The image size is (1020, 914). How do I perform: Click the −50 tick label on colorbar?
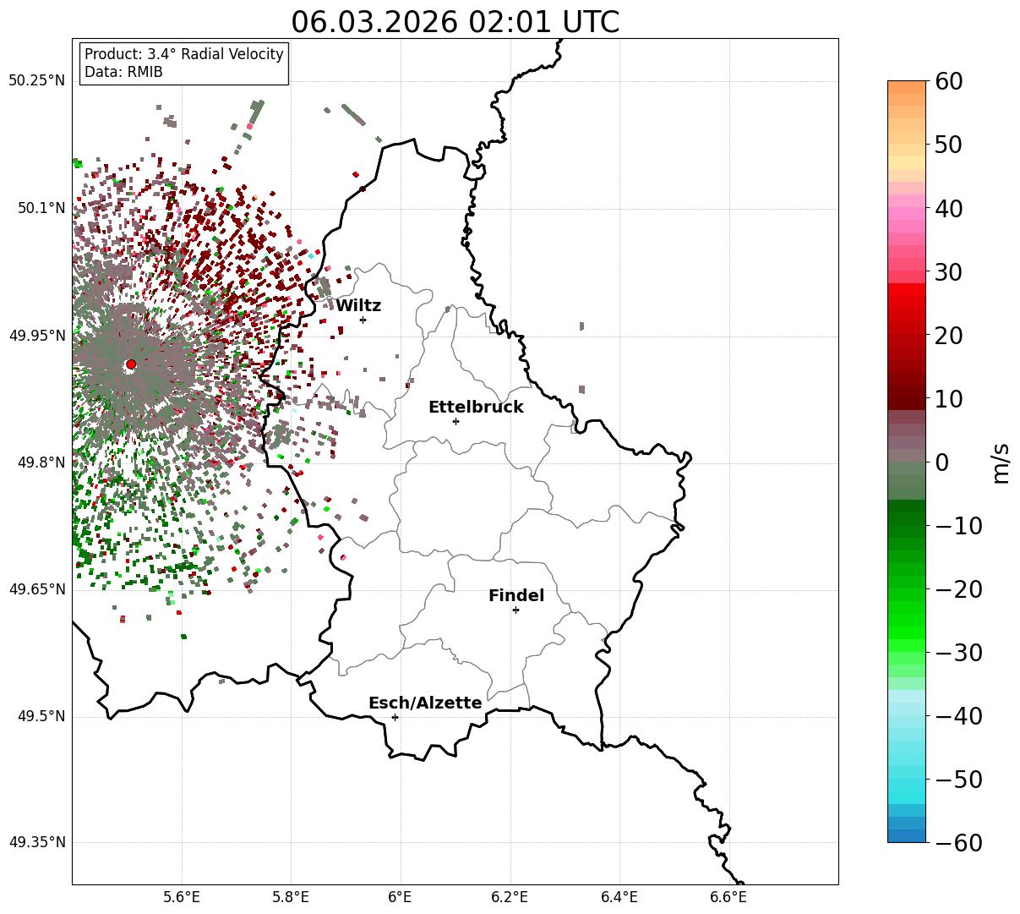pos(958,780)
